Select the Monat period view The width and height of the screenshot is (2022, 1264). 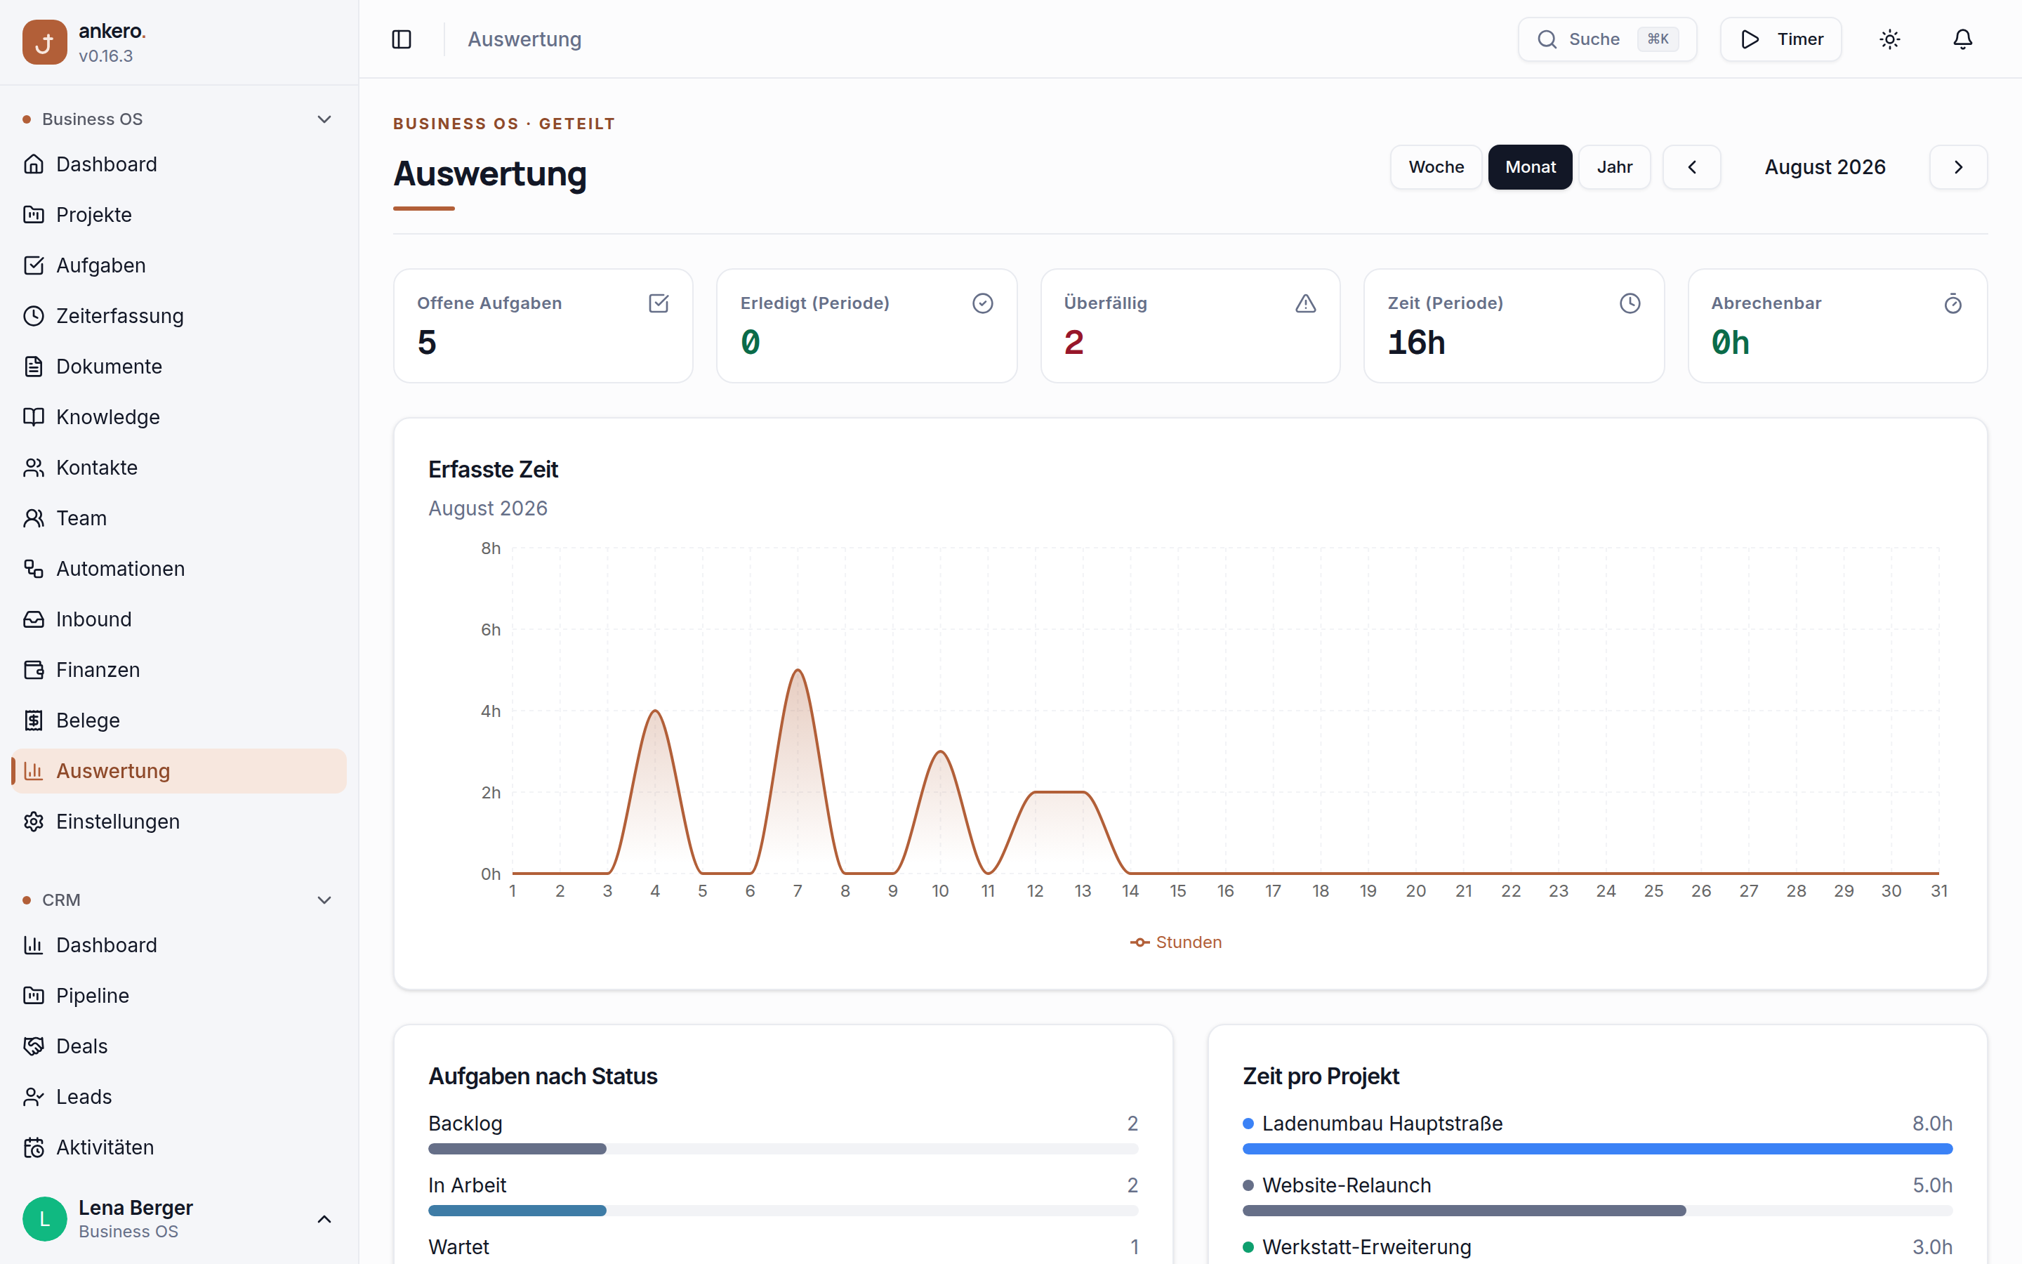click(x=1530, y=167)
